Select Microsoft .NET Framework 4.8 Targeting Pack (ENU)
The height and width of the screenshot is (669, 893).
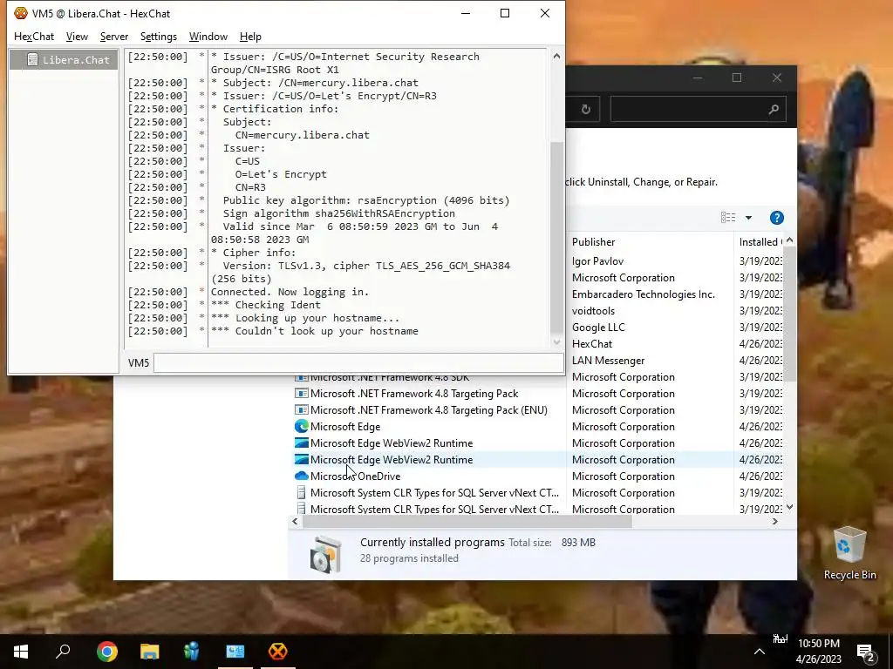click(x=428, y=410)
